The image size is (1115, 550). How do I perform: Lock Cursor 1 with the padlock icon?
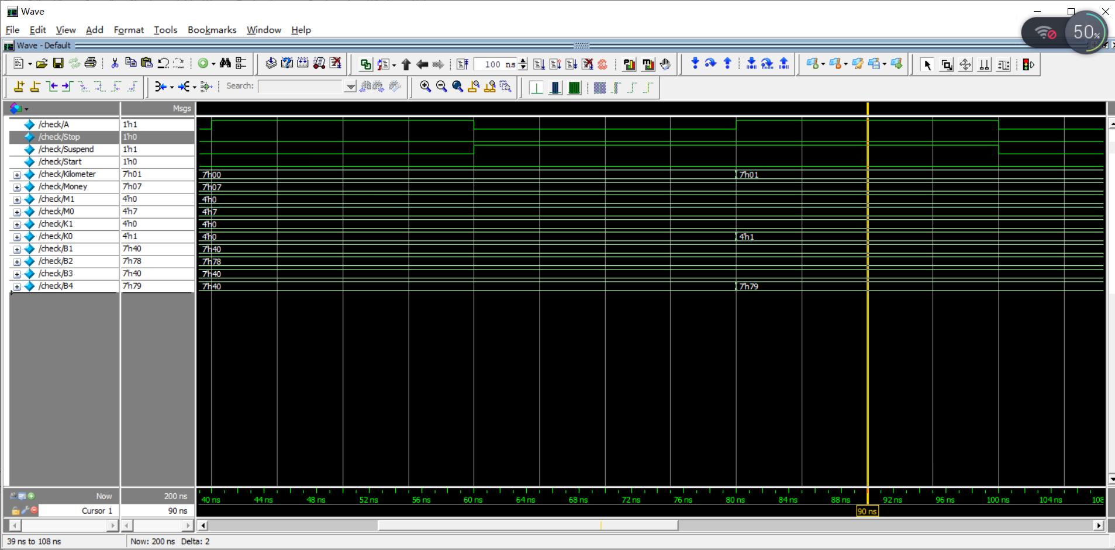[x=15, y=510]
